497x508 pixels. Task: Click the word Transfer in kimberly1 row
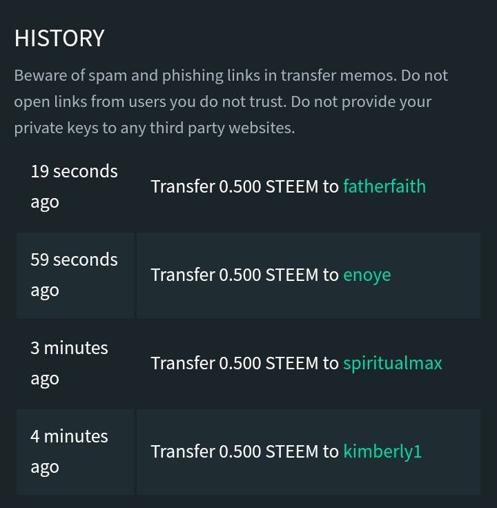(183, 451)
